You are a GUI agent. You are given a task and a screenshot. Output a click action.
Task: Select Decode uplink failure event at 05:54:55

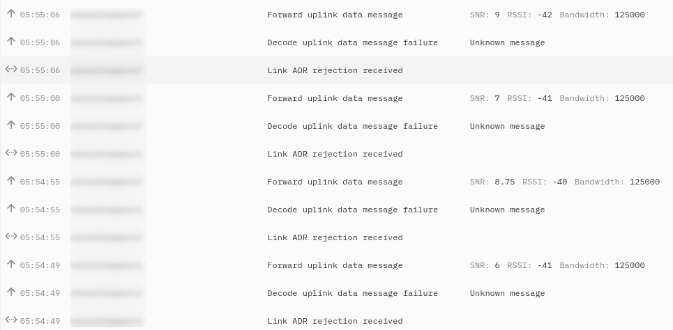point(336,210)
